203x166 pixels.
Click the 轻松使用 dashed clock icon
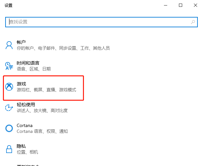9,108
